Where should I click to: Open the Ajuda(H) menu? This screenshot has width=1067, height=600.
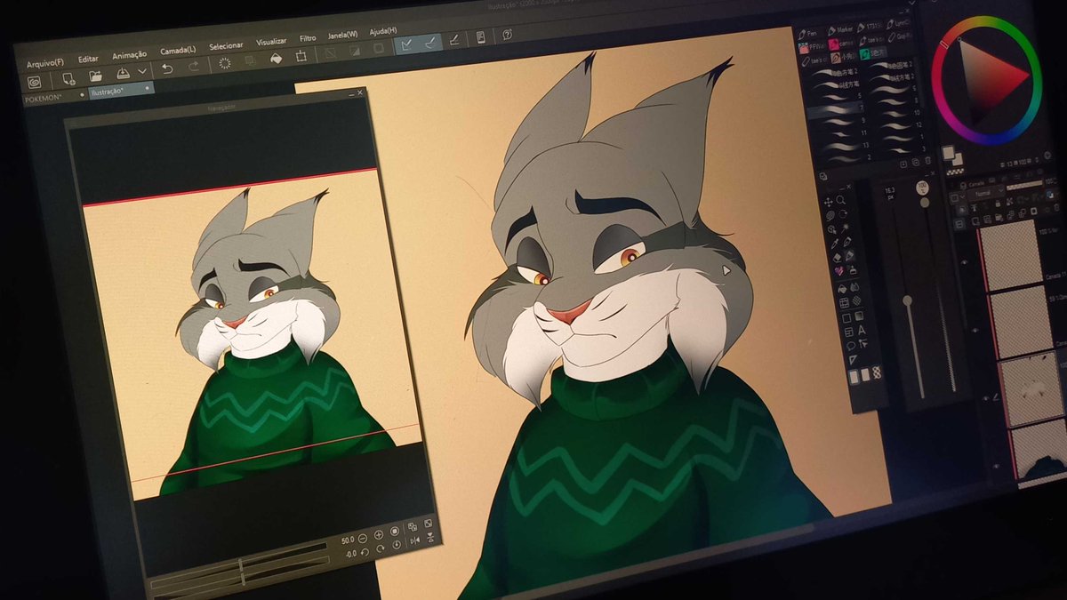(x=382, y=33)
